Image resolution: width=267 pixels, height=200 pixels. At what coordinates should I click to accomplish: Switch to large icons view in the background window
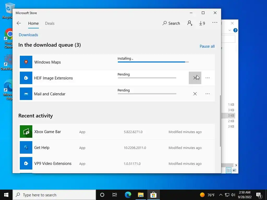tap(234, 170)
